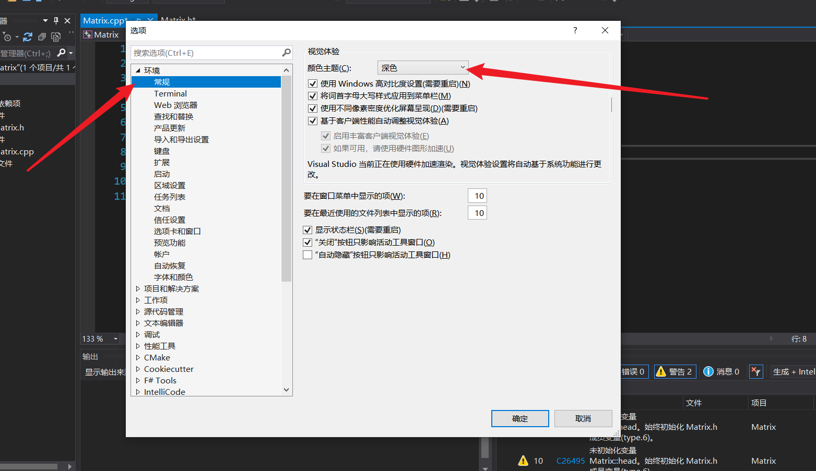The height and width of the screenshot is (471, 816).
Task: Open Solution Explorer window position dropdown arrow
Action: [x=45, y=21]
